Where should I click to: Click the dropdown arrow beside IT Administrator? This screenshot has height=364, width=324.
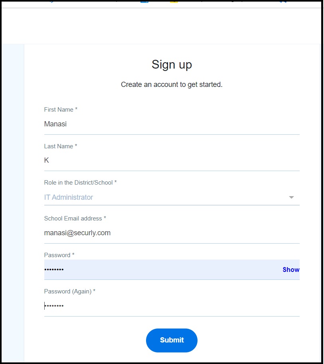click(x=291, y=197)
